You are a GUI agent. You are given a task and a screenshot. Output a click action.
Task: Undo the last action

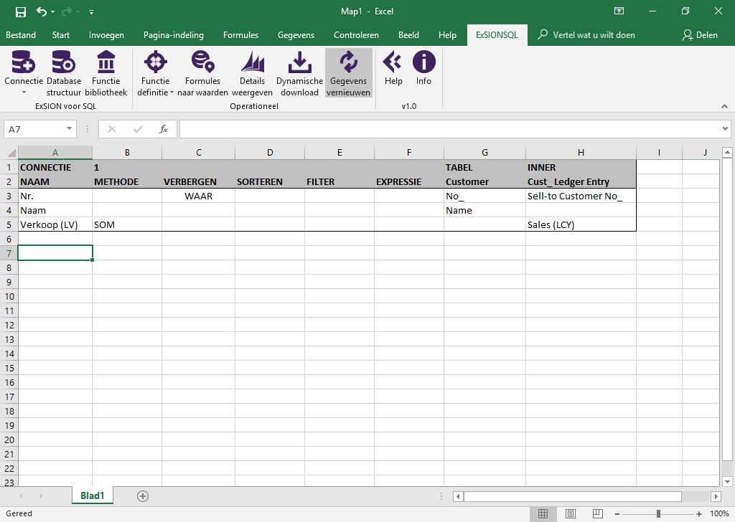pyautogui.click(x=41, y=11)
